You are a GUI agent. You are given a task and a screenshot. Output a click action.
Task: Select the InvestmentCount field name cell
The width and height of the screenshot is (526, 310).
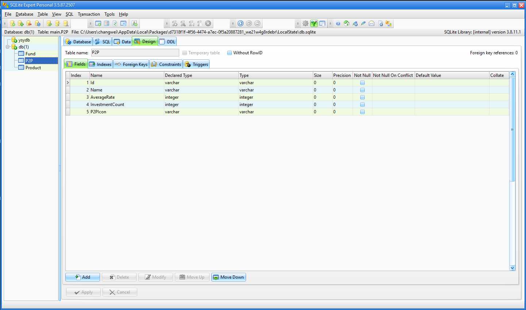[x=127, y=105]
